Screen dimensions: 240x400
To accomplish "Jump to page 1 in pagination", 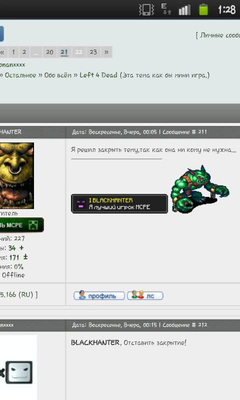I will pos(13,52).
